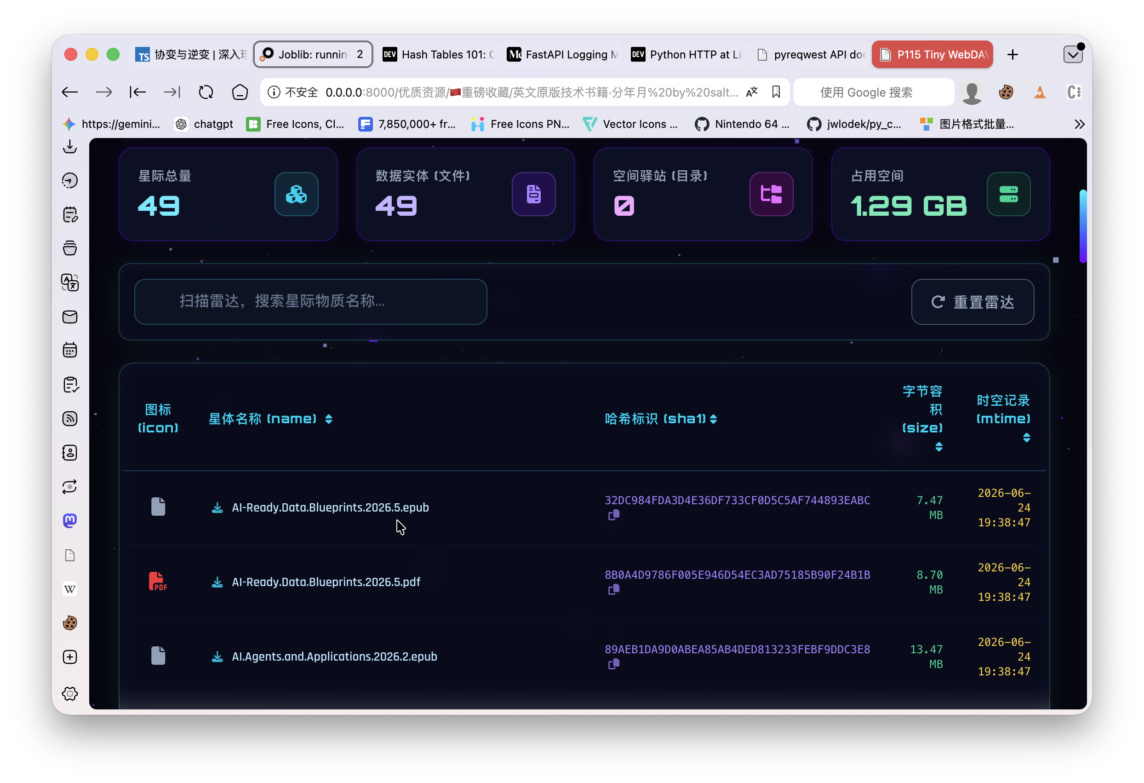Switch to the FastAPI Logging tab
Image resolution: width=1144 pixels, height=783 pixels.
click(x=564, y=54)
